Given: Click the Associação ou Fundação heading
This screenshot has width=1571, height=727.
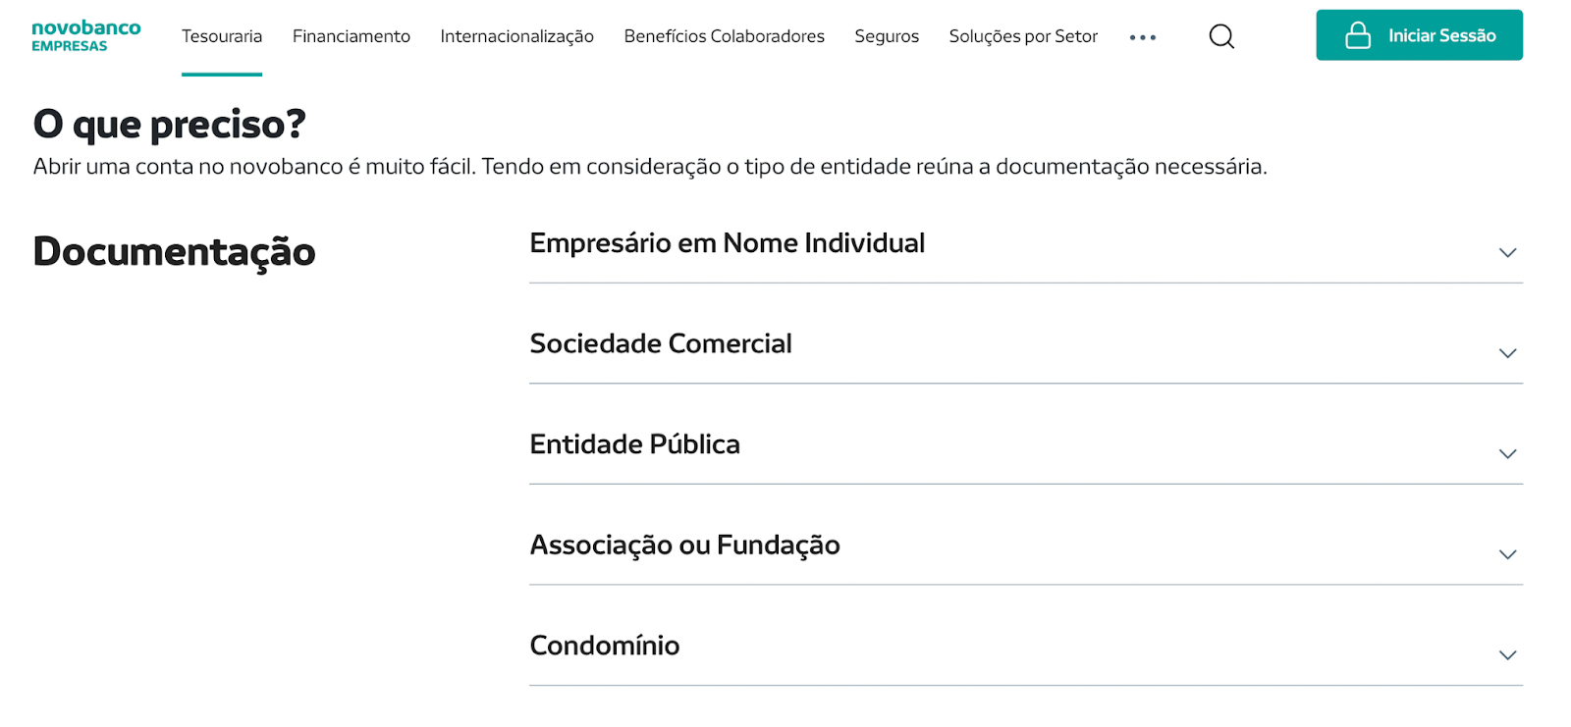Looking at the screenshot, I should pos(684,545).
